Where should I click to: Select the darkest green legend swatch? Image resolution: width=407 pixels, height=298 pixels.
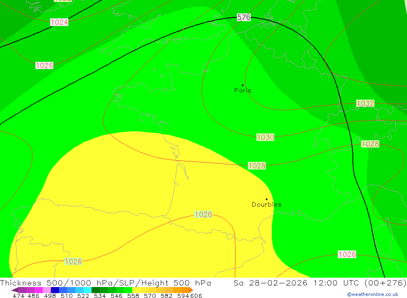click(96, 290)
